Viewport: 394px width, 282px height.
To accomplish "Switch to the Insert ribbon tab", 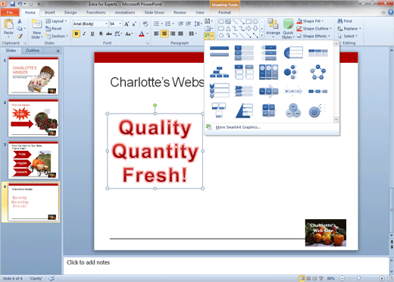I will pos(50,12).
